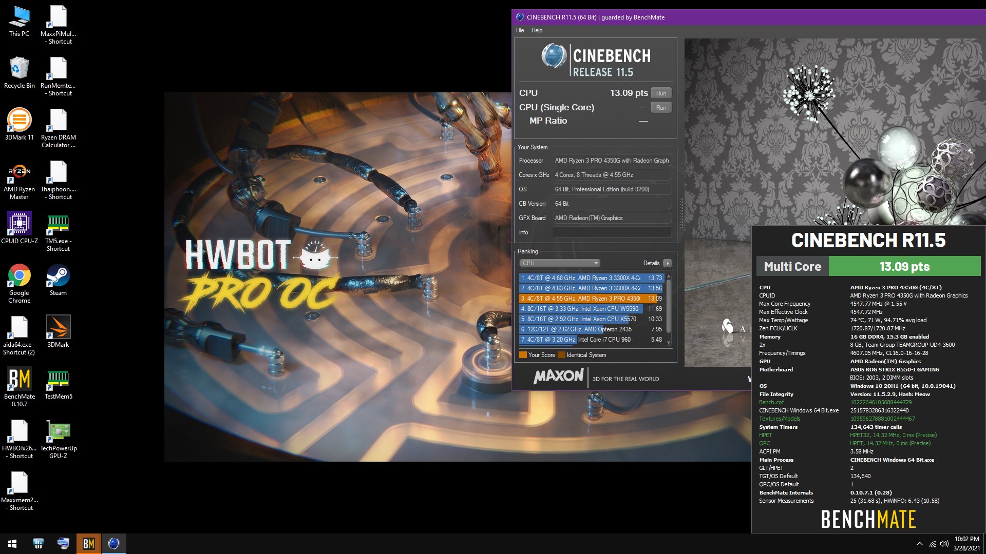Viewport: 986px width, 554px height.
Task: Click the Processor name field
Action: point(612,161)
